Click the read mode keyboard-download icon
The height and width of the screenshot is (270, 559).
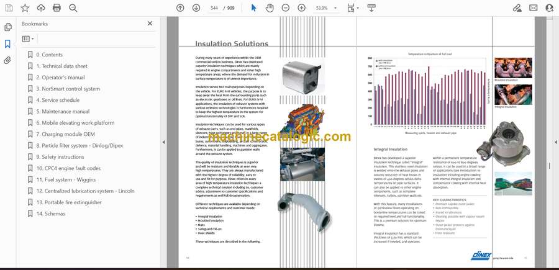[371, 8]
